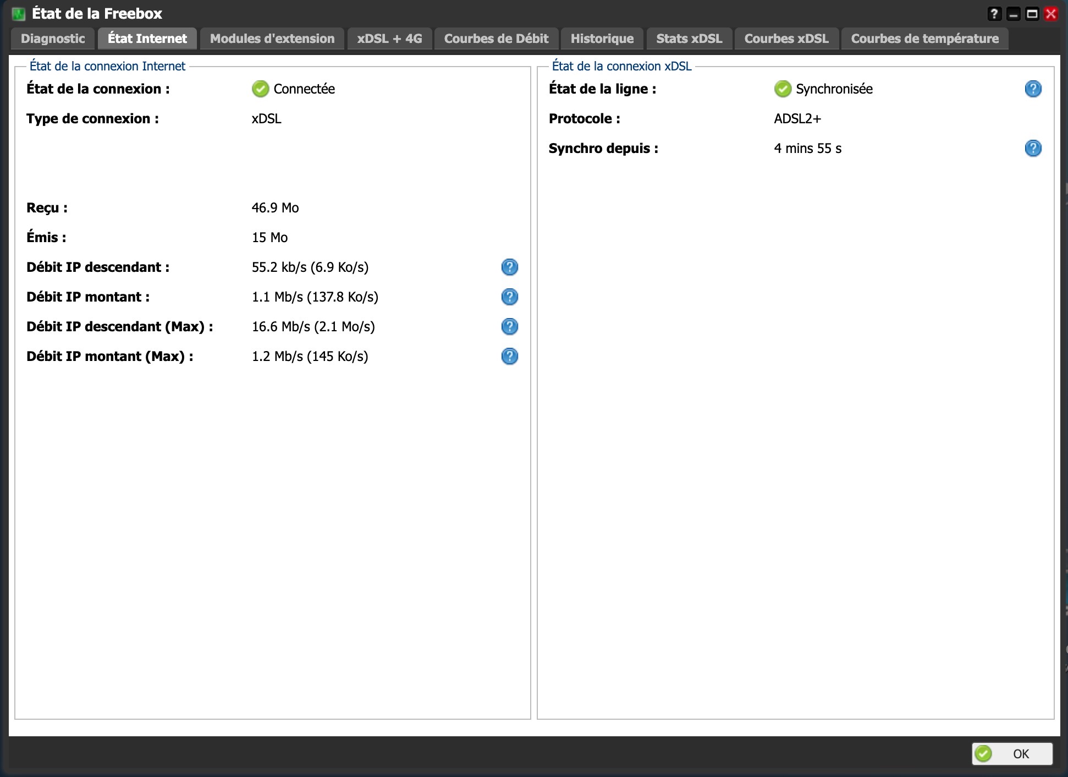Open the Modules d'extension tab

pos(272,39)
